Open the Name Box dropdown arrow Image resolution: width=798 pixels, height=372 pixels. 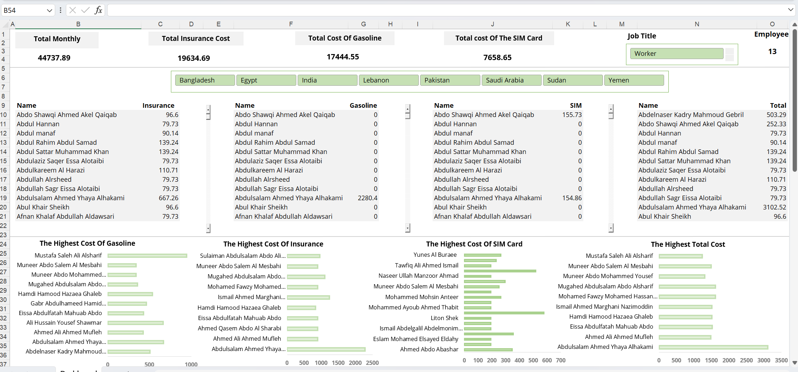[x=49, y=11]
